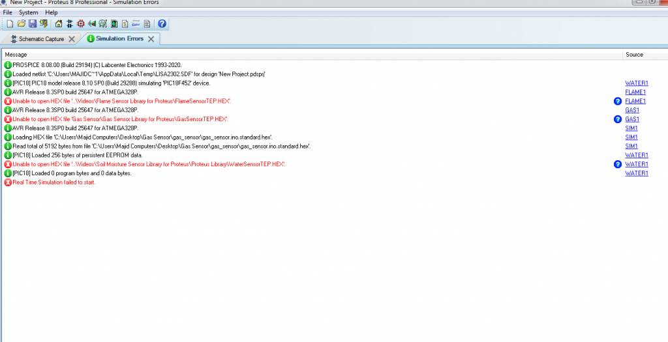Open the File menu

click(8, 12)
